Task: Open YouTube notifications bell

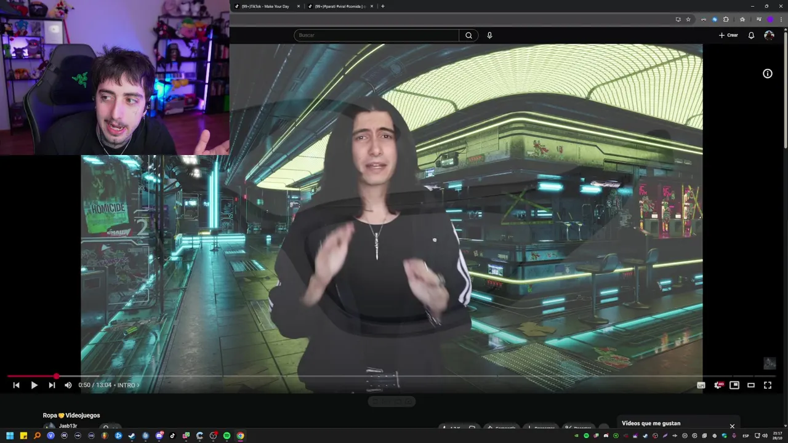Action: [751, 35]
